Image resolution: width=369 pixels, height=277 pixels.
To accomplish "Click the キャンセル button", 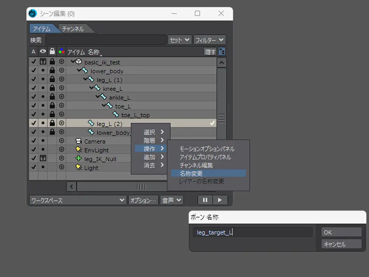I will point(341,244).
